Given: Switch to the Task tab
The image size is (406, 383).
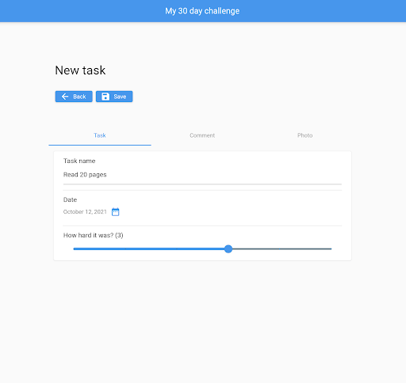Looking at the screenshot, I should (100, 135).
